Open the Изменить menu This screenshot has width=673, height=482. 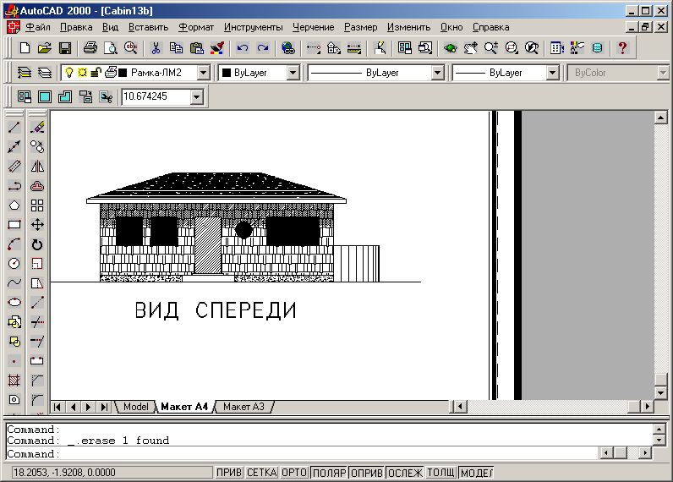click(x=408, y=27)
